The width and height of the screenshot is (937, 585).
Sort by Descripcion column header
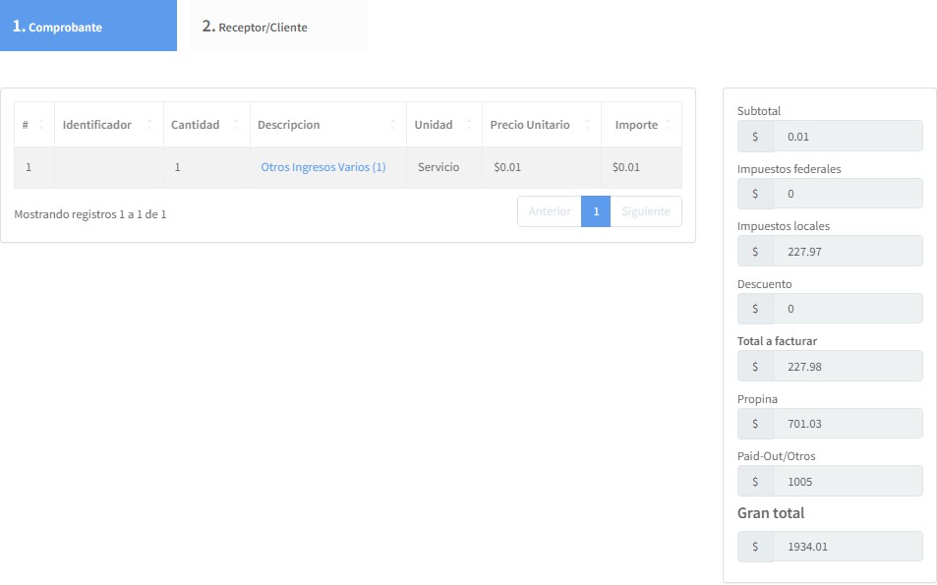tap(328, 124)
